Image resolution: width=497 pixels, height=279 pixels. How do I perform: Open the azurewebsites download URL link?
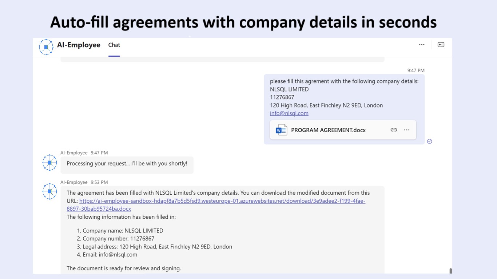pos(222,201)
